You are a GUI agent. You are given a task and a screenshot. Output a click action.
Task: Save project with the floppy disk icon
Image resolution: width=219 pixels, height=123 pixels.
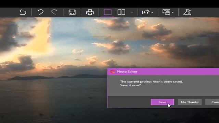tap(72, 12)
